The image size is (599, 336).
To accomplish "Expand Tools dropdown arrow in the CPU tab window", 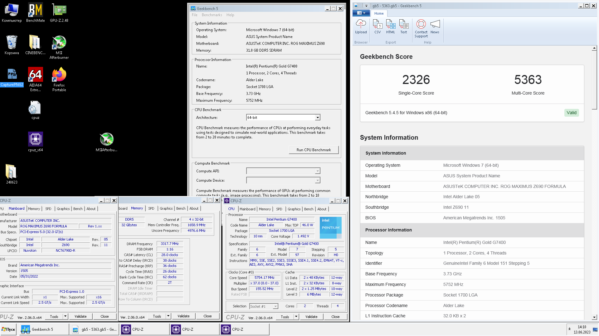I will (x=296, y=317).
